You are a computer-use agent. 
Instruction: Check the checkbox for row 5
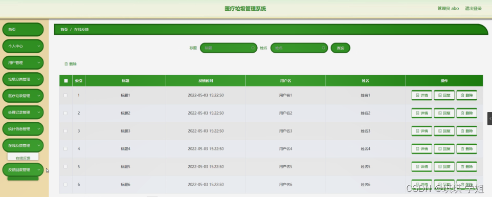(65, 167)
